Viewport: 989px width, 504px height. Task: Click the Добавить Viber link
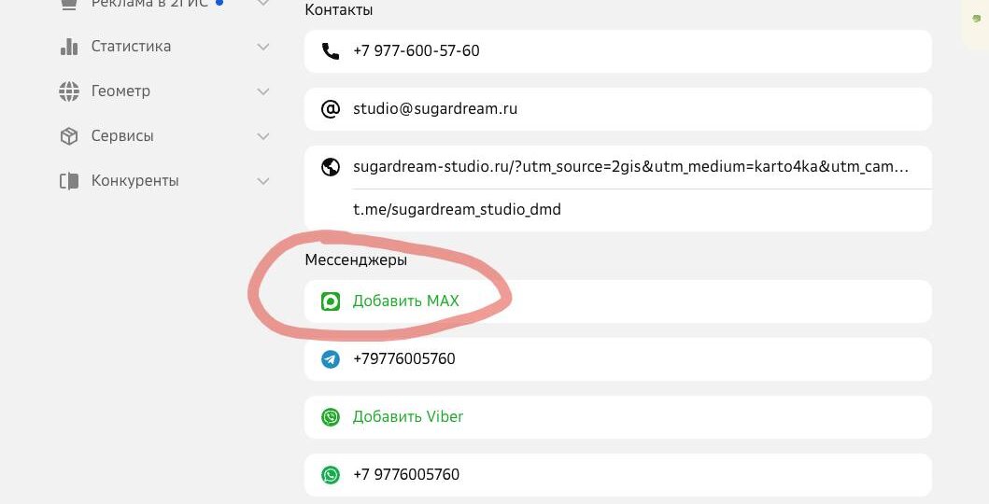(x=407, y=417)
